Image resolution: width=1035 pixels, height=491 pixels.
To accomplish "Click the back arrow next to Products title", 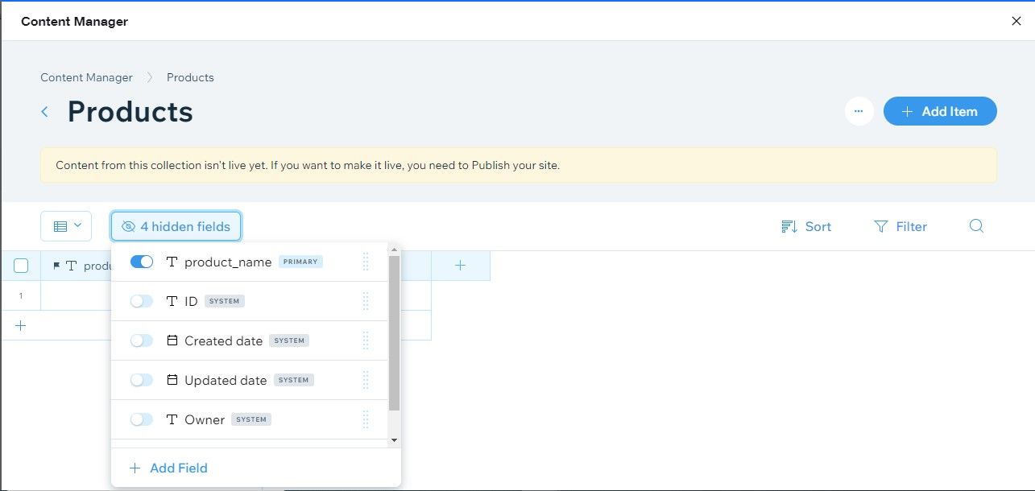I will 44,112.
